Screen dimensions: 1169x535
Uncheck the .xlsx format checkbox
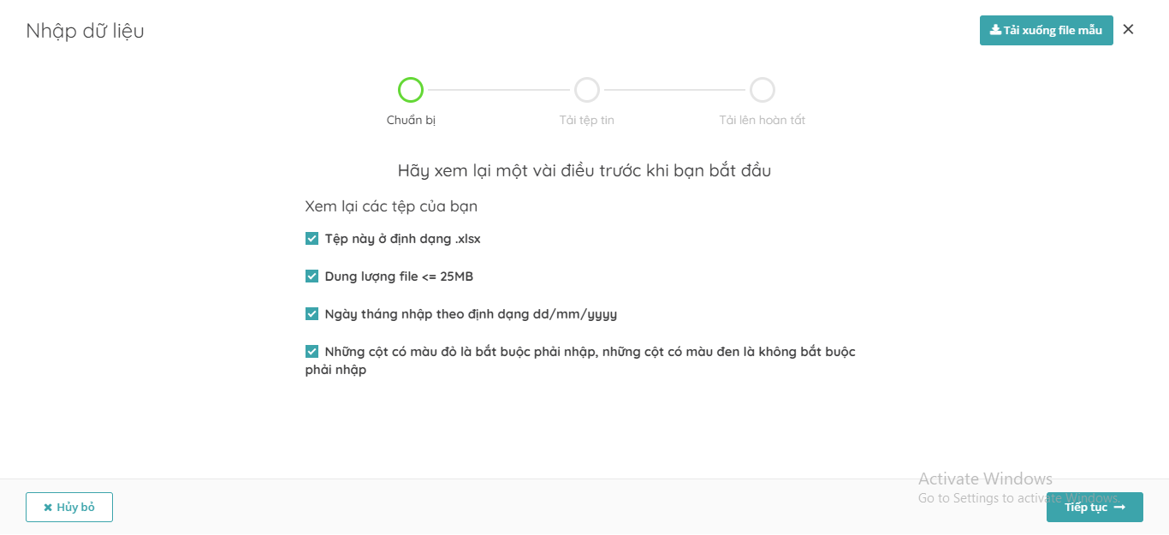(x=312, y=239)
